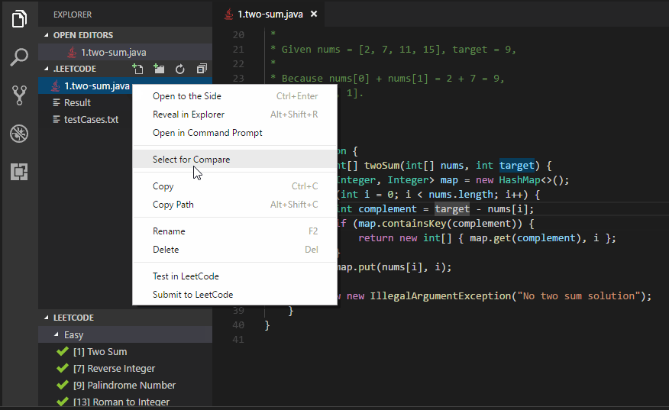This screenshot has width=669, height=410.
Task: Choose Open to the Side
Action: (x=235, y=96)
